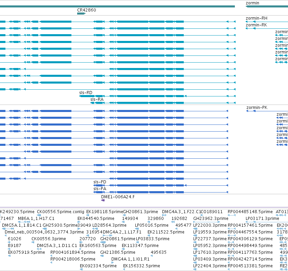Click RP004218006.5prime EST label

73,259
